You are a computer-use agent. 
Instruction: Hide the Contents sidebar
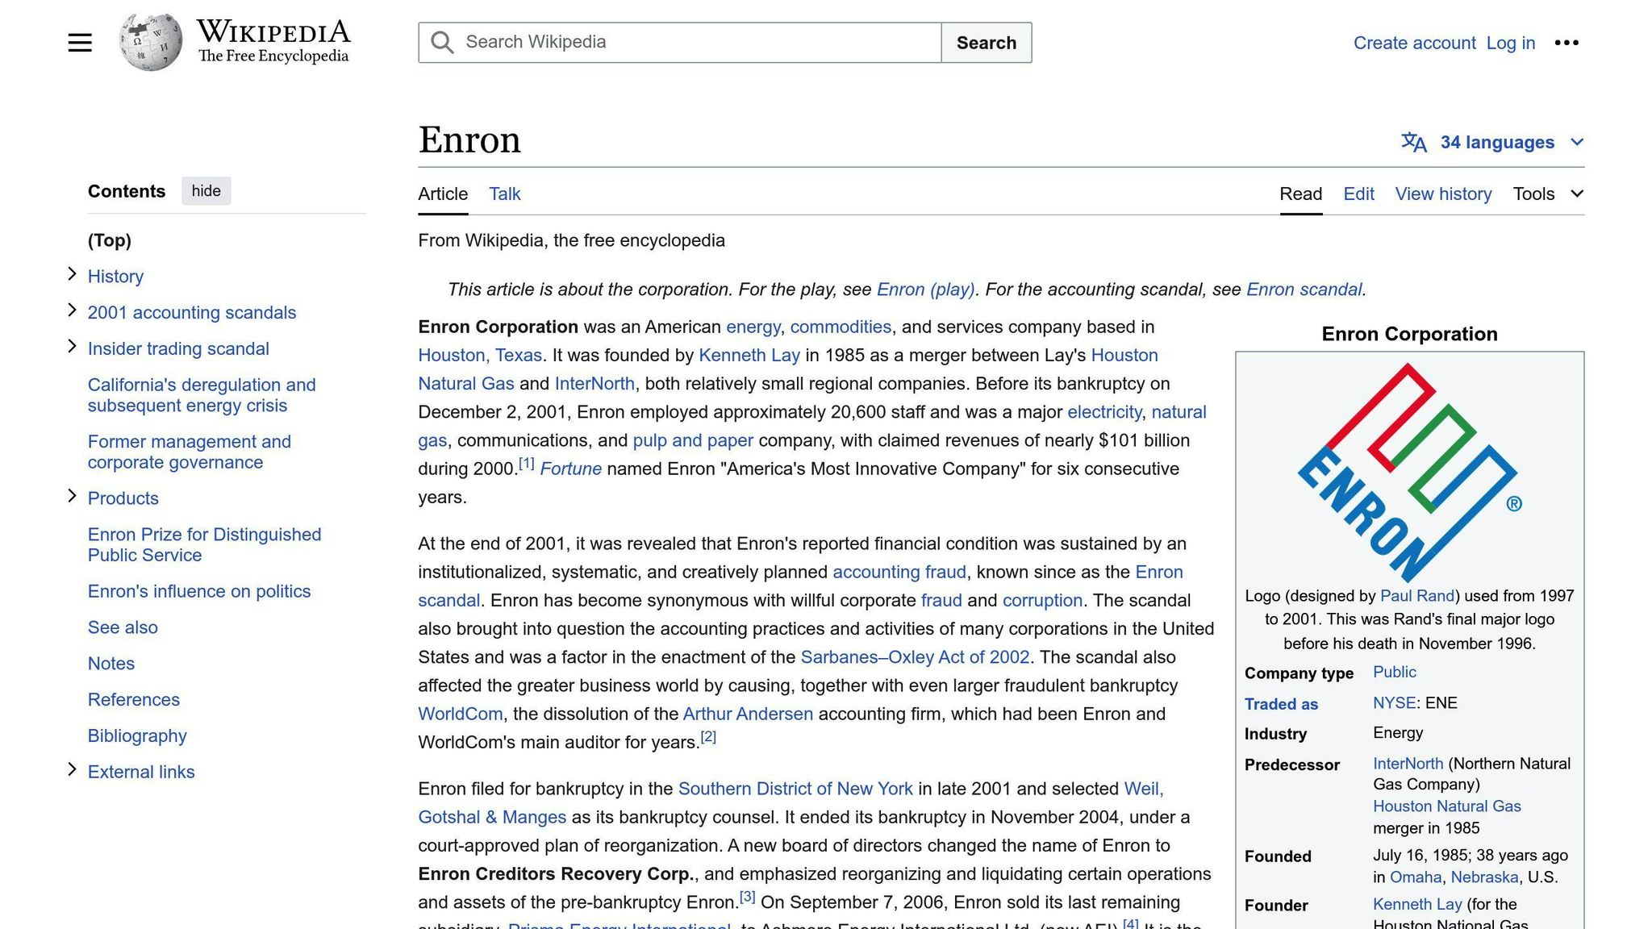(206, 191)
